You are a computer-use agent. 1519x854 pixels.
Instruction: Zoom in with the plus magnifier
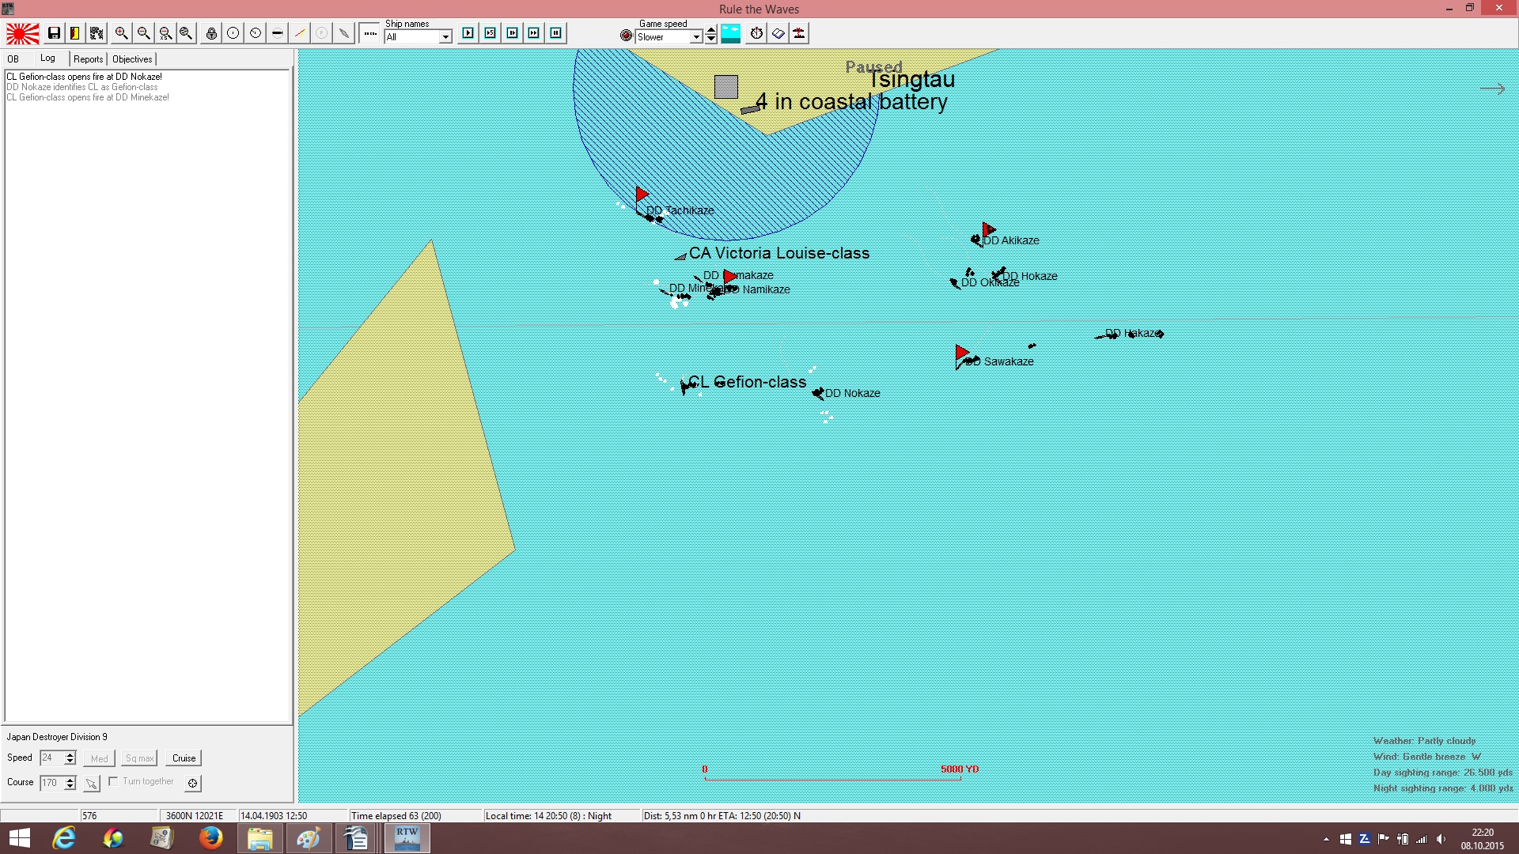pos(121,33)
